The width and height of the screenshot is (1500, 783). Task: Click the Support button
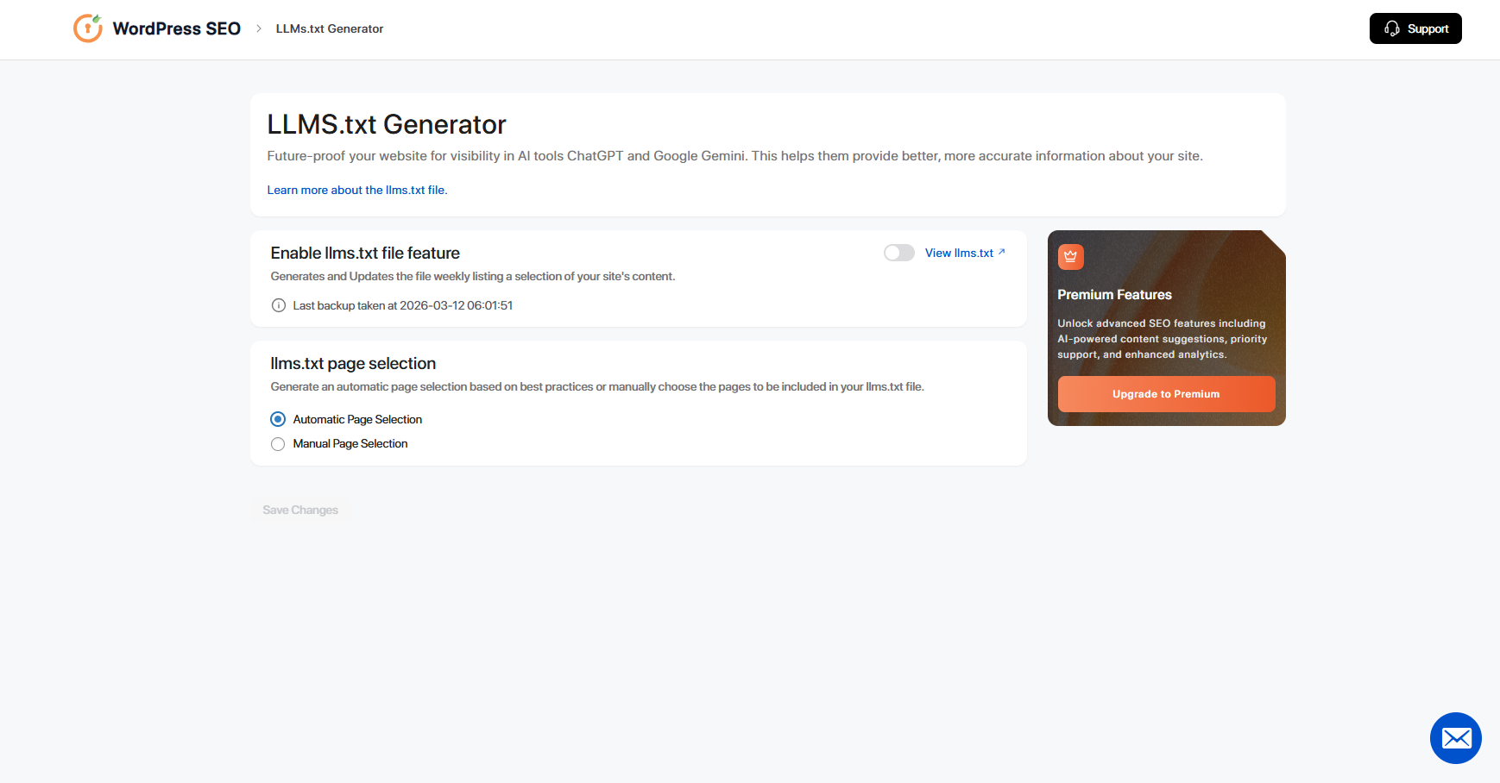1415,28
